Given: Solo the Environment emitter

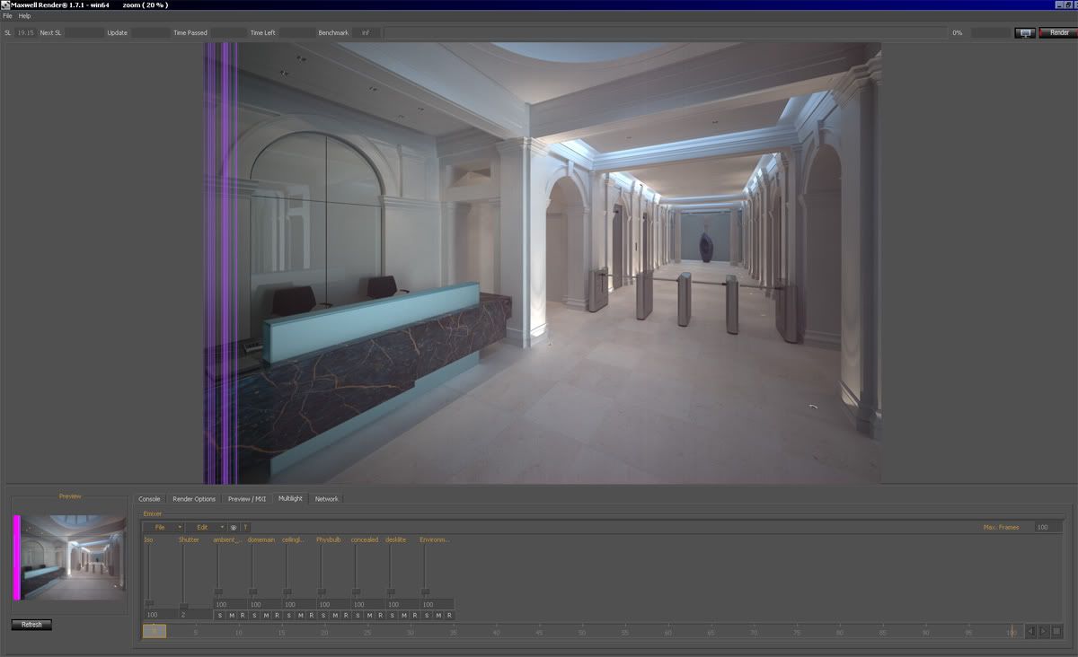Looking at the screenshot, I should pos(427,615).
